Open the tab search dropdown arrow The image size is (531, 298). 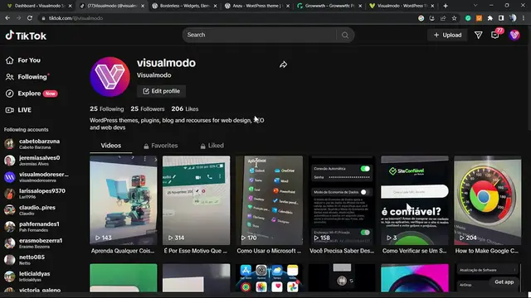click(x=475, y=6)
